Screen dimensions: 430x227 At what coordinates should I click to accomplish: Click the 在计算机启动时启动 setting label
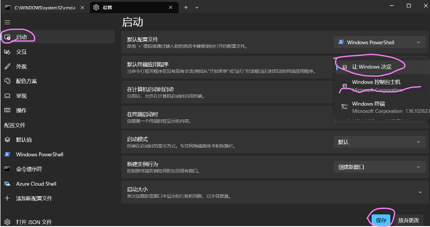point(150,89)
